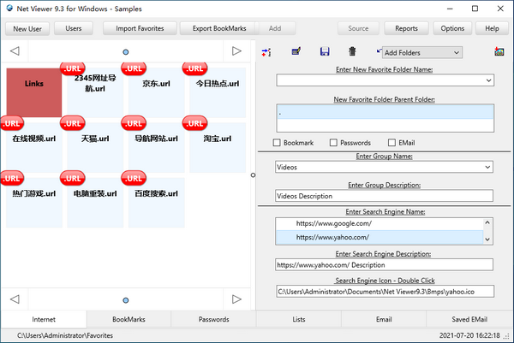This screenshot has height=343, width=514.
Task: Click the add new item icon with red plus
Action: [x=266, y=53]
